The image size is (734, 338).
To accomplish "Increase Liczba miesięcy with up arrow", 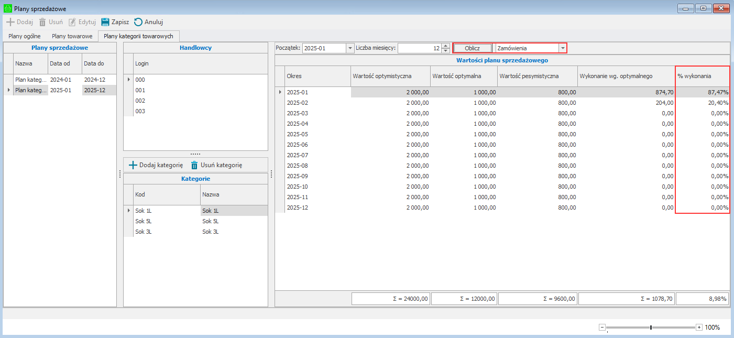I will [x=445, y=46].
